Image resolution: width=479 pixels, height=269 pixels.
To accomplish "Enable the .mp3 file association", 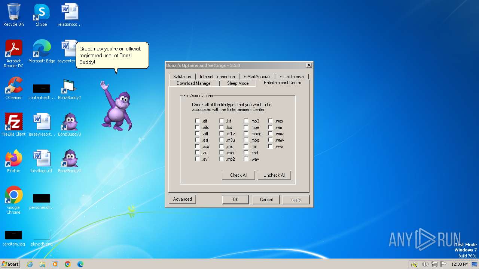I will (246, 121).
